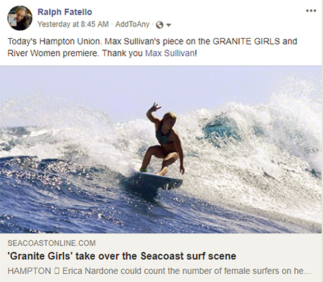Image resolution: width=323 pixels, height=282 pixels.
Task: Open the 'Yesterday at 8:45 AM' timestamp
Action: click(x=73, y=24)
